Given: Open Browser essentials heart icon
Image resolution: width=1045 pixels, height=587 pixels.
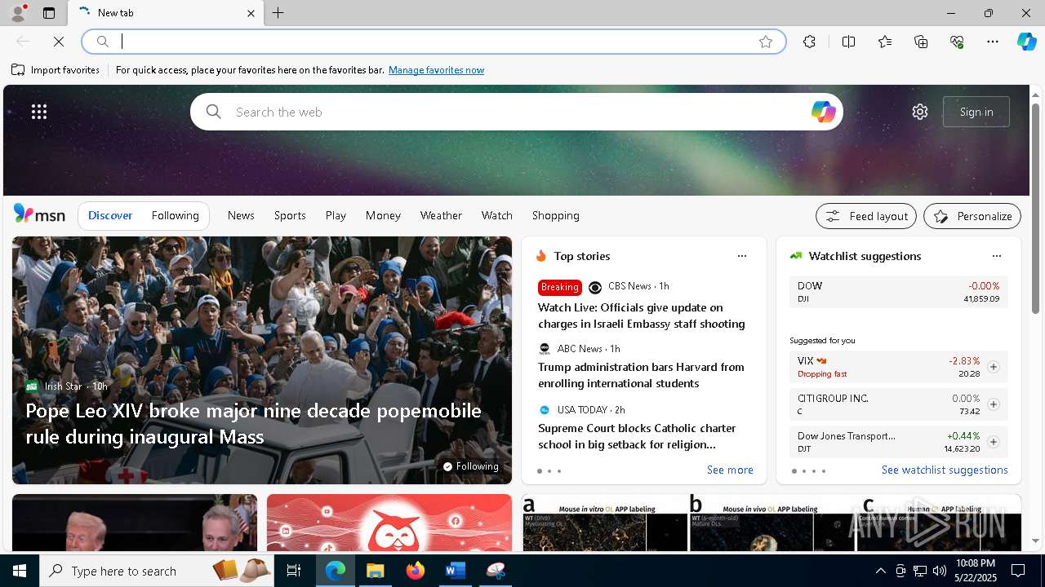Looking at the screenshot, I should pos(957,42).
